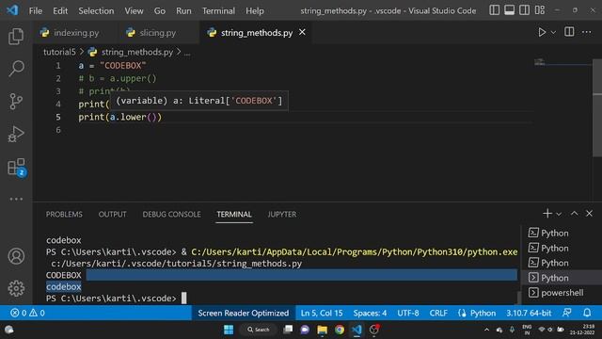Open Google Chrome from taskbar
The height and width of the screenshot is (339, 602).
pos(340,330)
